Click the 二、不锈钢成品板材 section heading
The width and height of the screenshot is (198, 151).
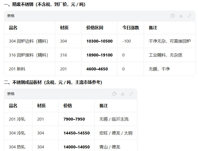click(x=53, y=82)
